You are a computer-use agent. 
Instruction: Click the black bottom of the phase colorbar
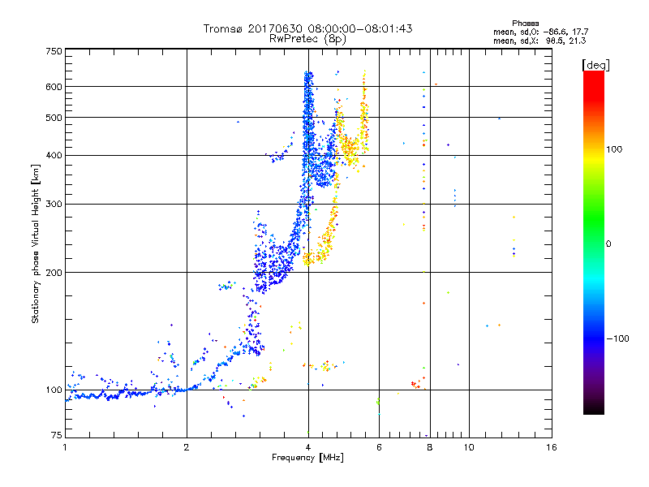594,408
